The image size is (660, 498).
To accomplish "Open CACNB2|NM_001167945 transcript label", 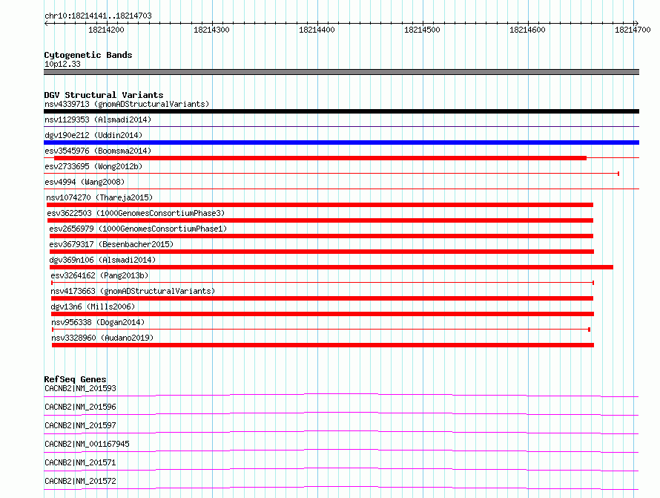I will coord(87,444).
